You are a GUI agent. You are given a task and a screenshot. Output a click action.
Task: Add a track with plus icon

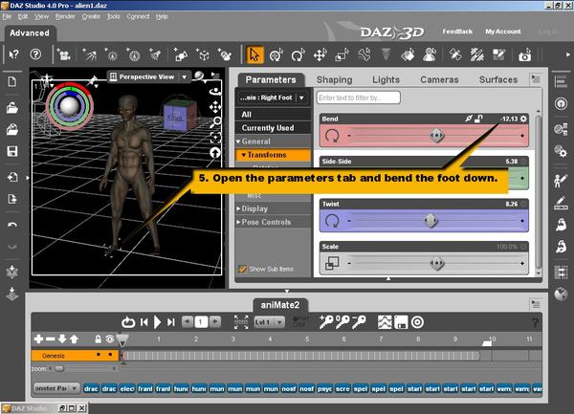tap(38, 339)
